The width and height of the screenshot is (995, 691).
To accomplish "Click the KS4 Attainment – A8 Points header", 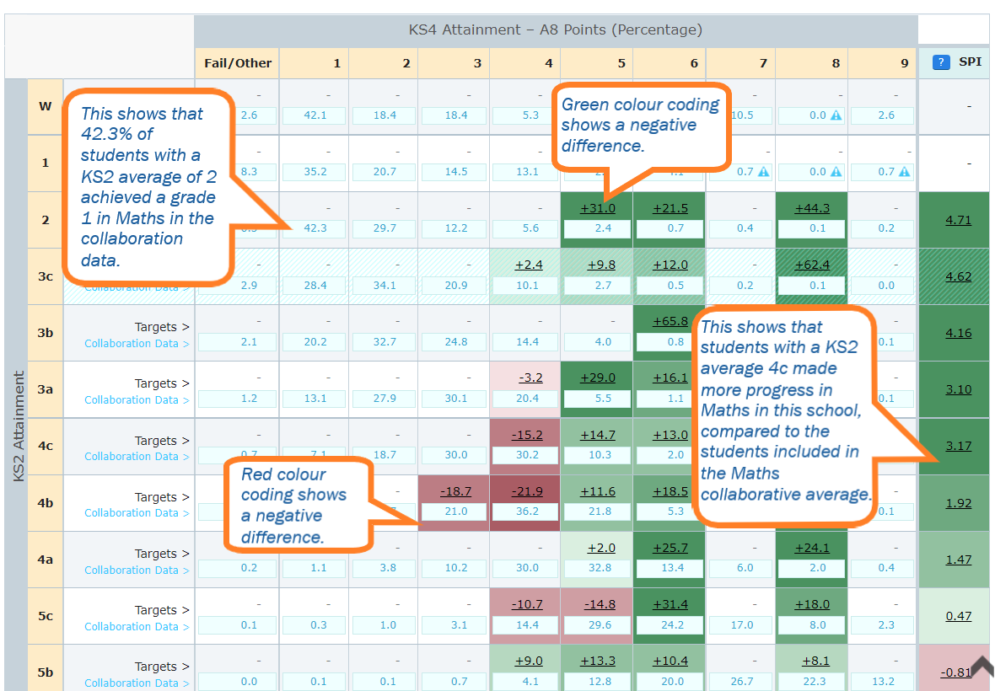I will point(557,29).
